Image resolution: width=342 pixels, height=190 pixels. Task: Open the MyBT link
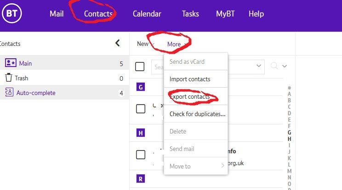(x=226, y=14)
